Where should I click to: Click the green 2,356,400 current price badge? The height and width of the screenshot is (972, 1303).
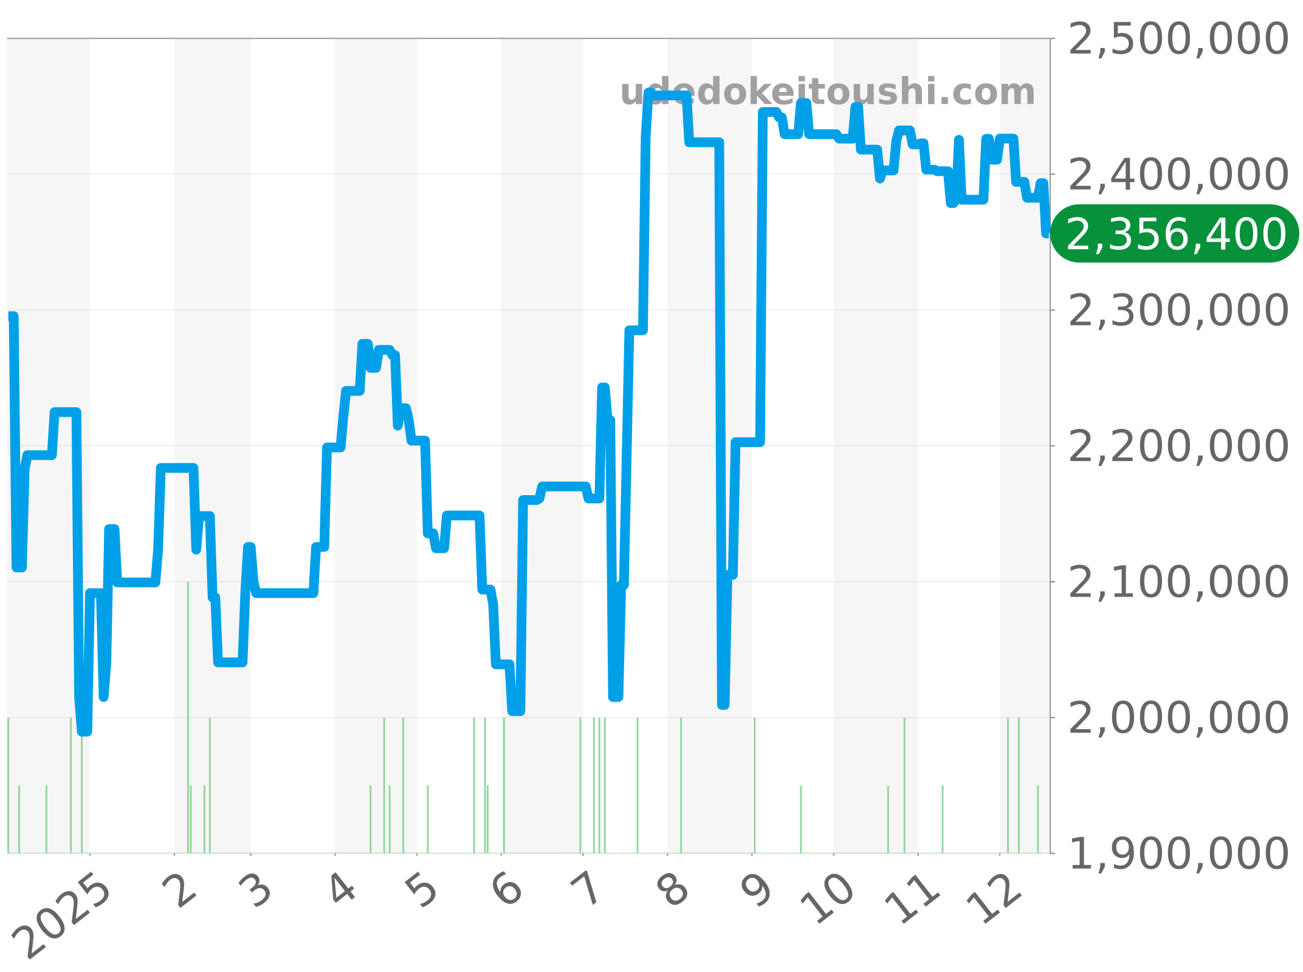point(1175,234)
